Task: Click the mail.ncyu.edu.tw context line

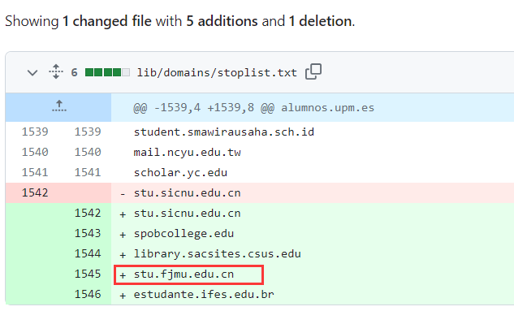Action: click(x=187, y=152)
